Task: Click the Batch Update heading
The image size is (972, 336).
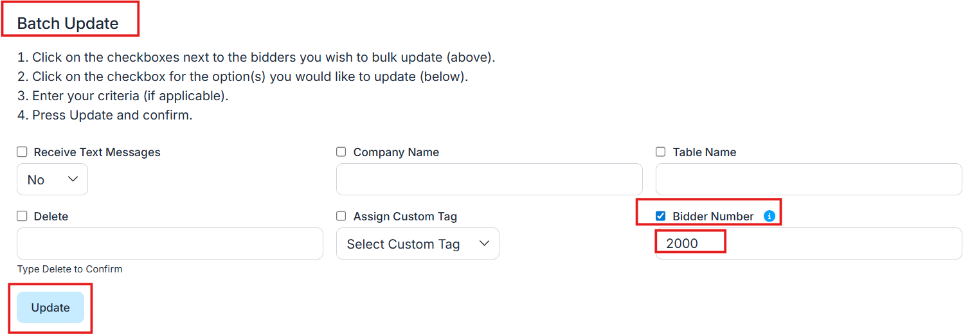Action: point(67,24)
